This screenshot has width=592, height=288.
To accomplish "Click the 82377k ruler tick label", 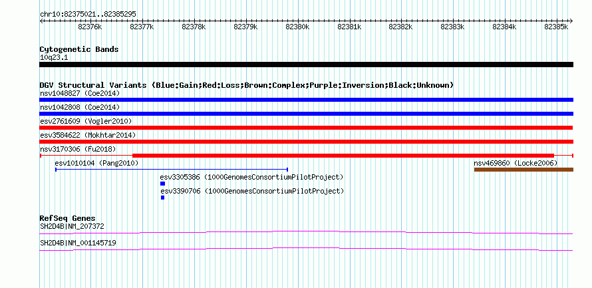I will [x=142, y=27].
